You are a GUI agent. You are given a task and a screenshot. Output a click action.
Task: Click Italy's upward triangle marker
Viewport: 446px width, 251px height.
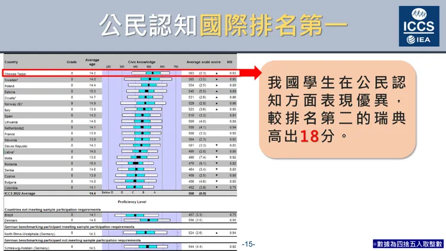coord(216,109)
